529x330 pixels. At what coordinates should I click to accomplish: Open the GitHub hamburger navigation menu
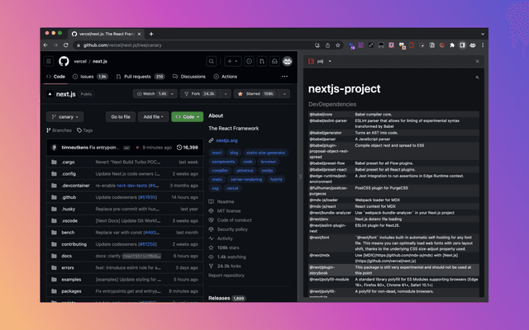(x=49, y=61)
